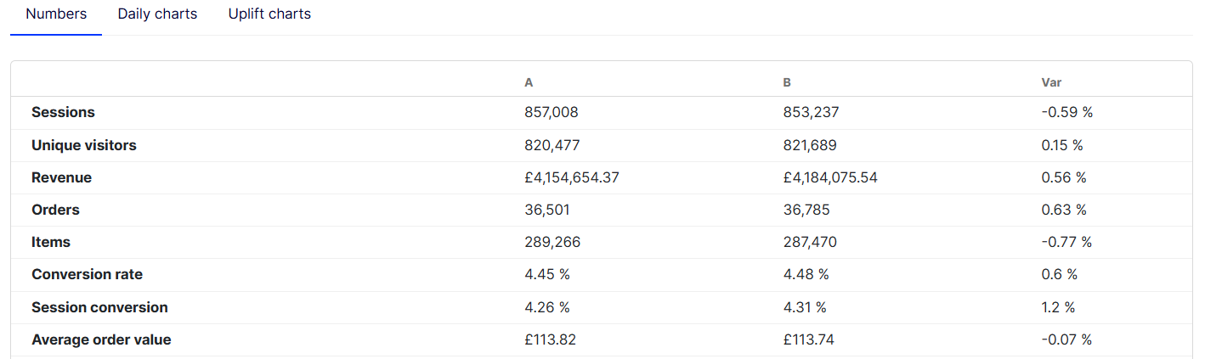This screenshot has width=1205, height=359.
Task: Open the Daily charts tab
Action: [x=157, y=14]
